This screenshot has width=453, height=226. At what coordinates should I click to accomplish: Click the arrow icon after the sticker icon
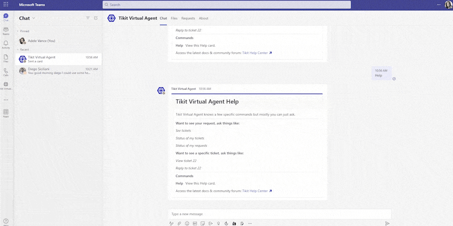pos(211,224)
